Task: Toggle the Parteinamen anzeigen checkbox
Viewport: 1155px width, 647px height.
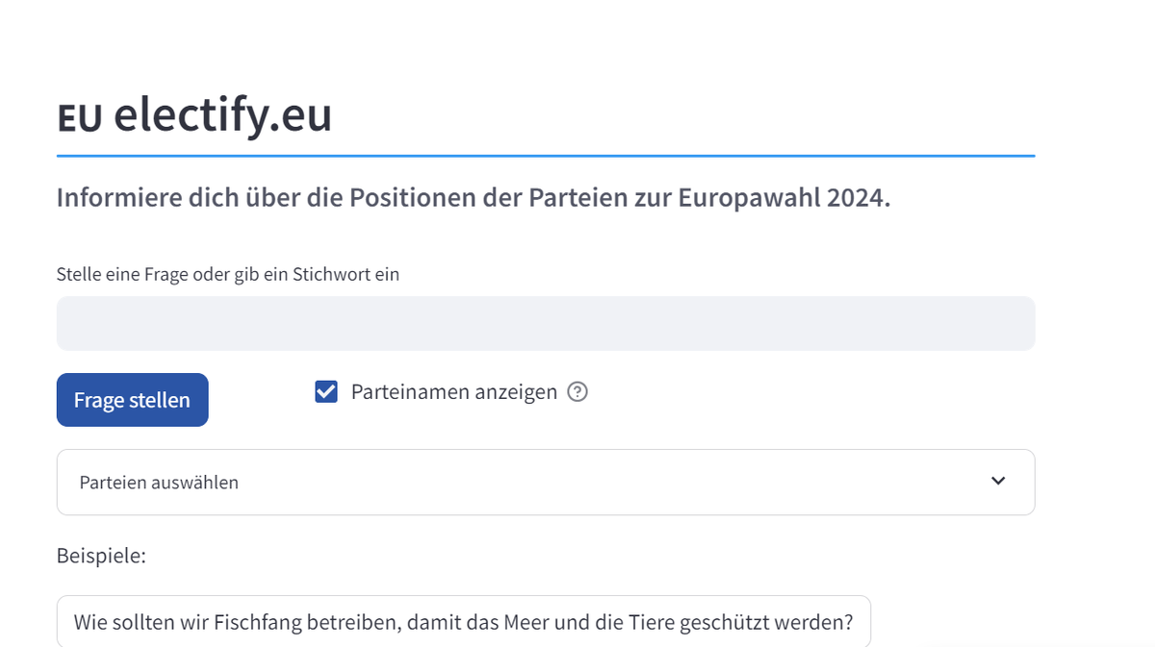Action: (326, 392)
